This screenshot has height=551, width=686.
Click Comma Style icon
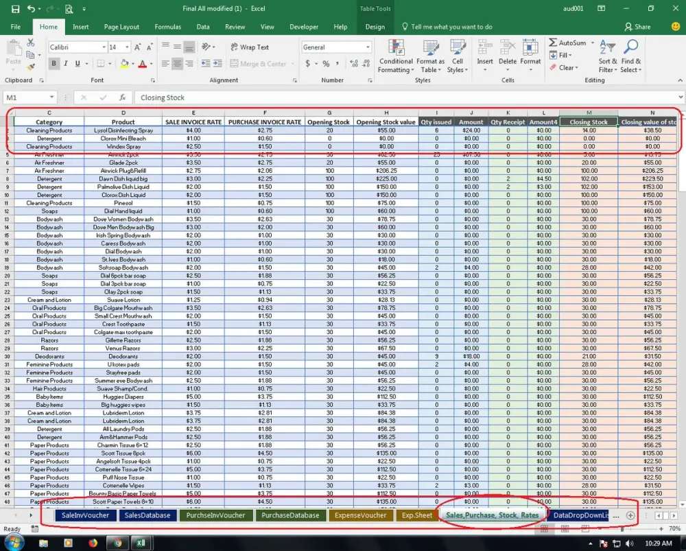coord(338,64)
